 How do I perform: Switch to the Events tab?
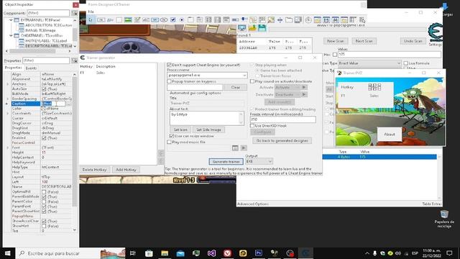(31, 68)
